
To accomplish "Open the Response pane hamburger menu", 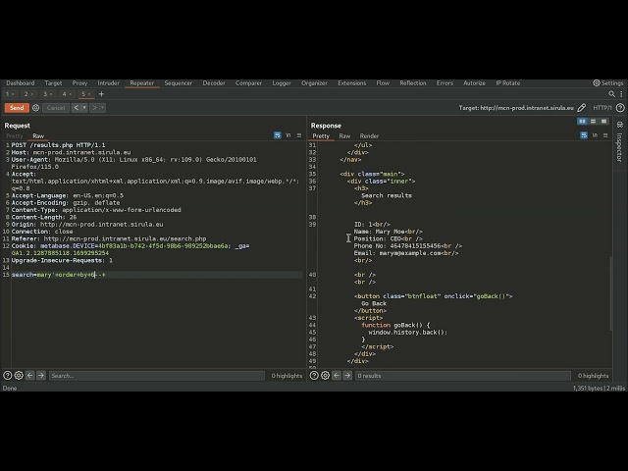I will click(605, 135).
